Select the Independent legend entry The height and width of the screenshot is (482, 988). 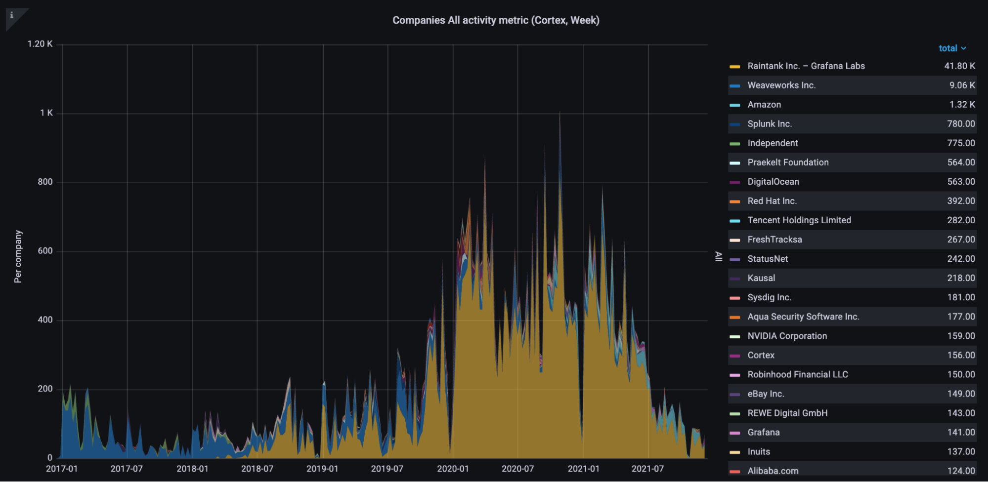[x=773, y=143]
